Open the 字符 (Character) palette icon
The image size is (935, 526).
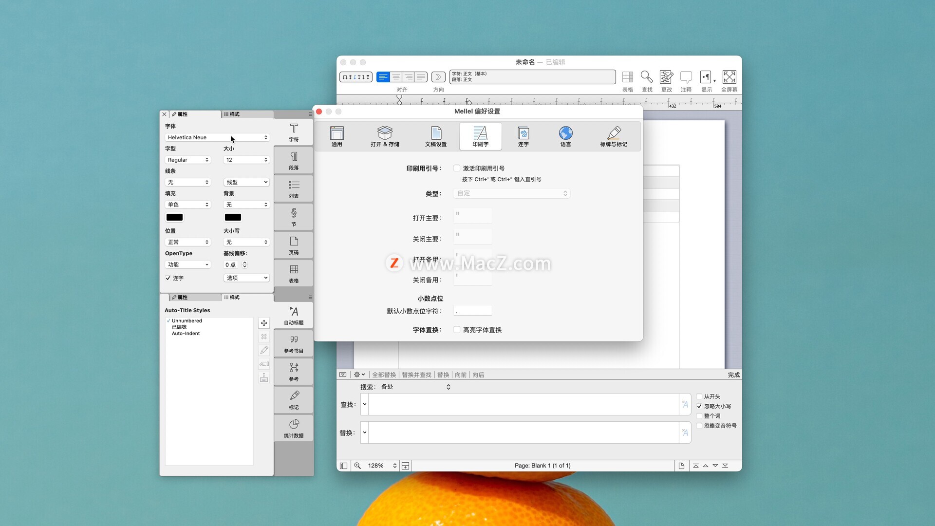coord(294,132)
